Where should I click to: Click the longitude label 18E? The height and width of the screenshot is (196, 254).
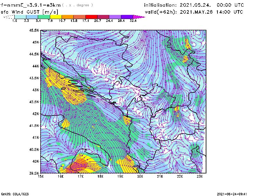tap(100, 176)
